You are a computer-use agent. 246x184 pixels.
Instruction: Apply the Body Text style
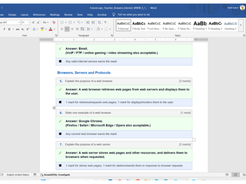coord(139,26)
